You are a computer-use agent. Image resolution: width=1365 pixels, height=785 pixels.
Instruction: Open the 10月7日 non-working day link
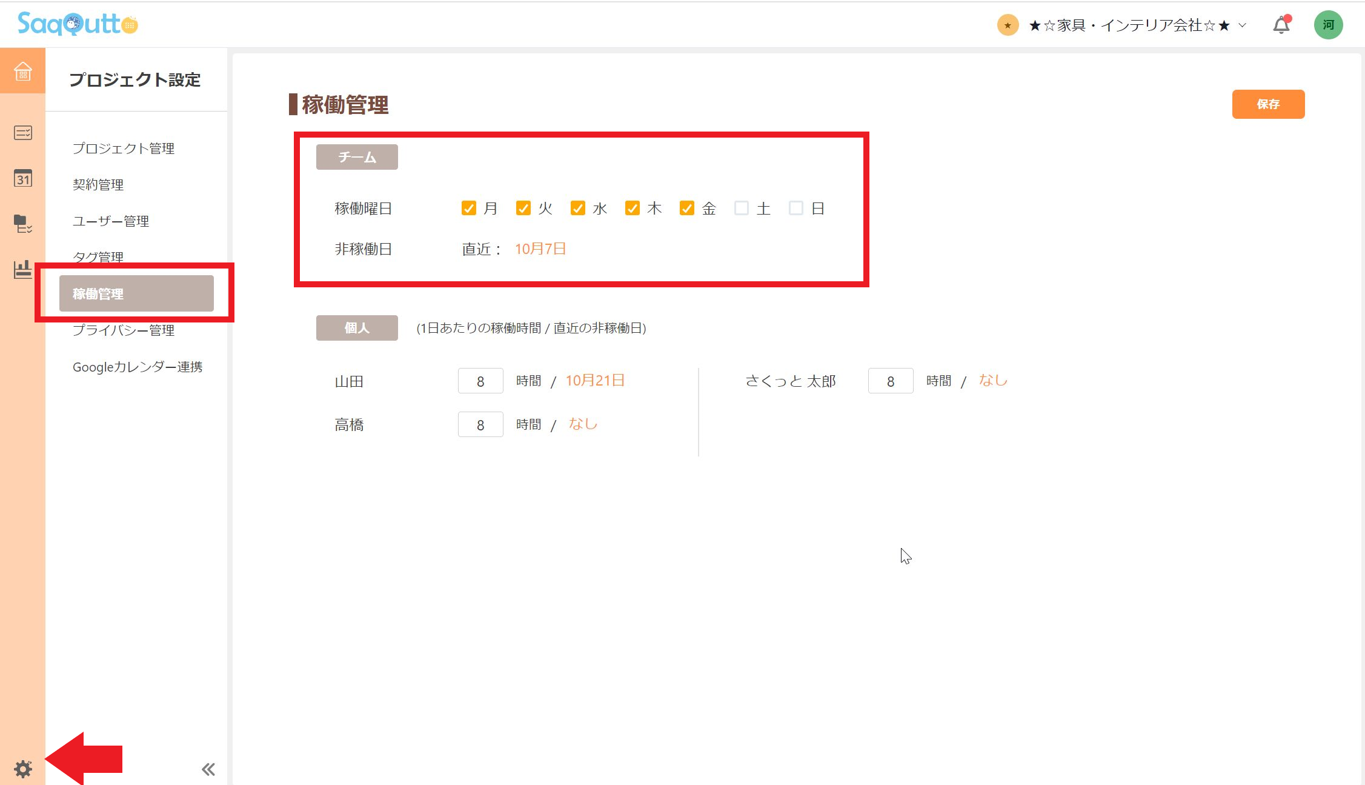tap(540, 249)
